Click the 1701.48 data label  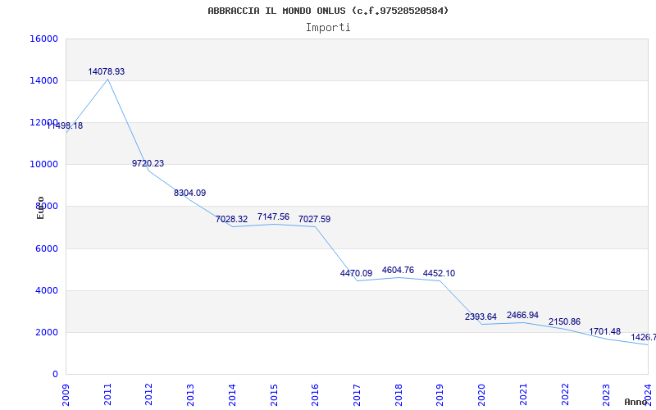[x=605, y=331]
